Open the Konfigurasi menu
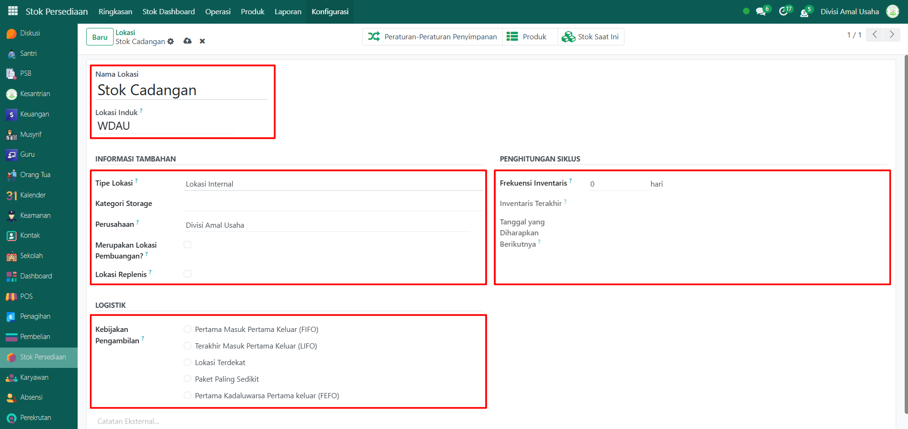Viewport: 908px width, 429px height. pyautogui.click(x=330, y=11)
